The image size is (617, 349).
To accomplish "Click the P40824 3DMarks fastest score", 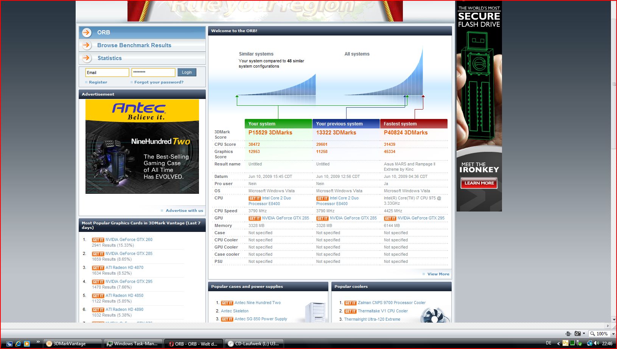I will point(406,133).
